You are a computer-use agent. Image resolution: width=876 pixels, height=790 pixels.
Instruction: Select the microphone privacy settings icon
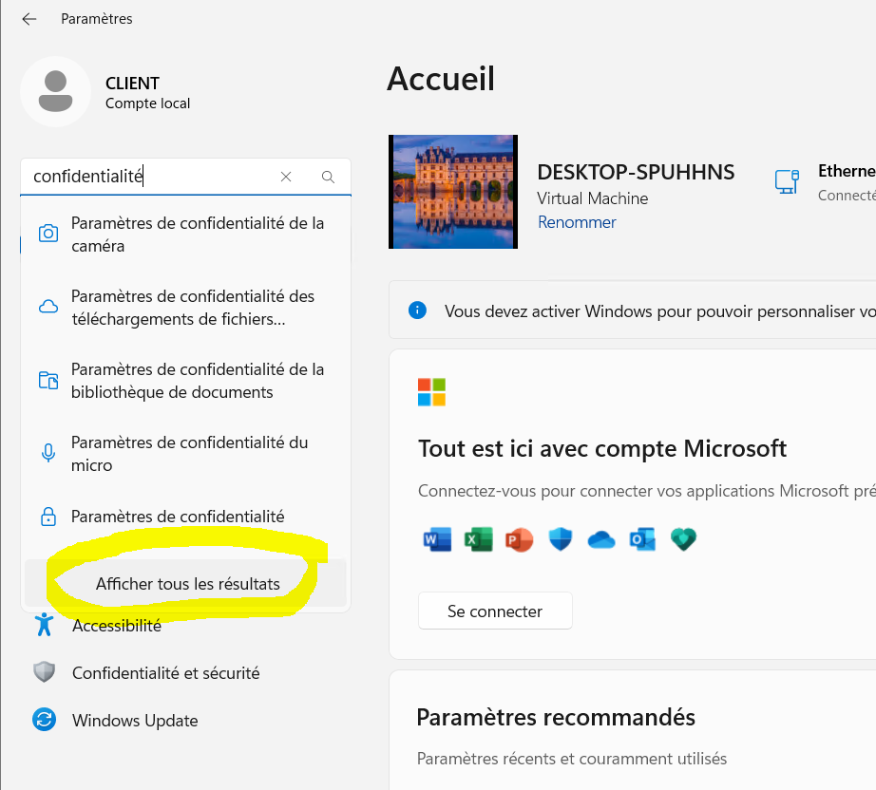click(48, 453)
